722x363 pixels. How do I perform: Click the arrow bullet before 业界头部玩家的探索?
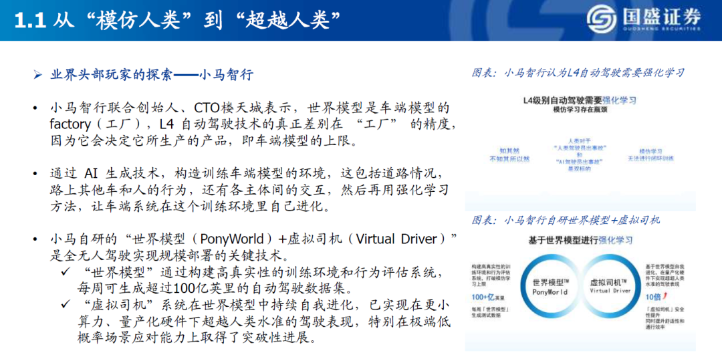pyautogui.click(x=37, y=75)
